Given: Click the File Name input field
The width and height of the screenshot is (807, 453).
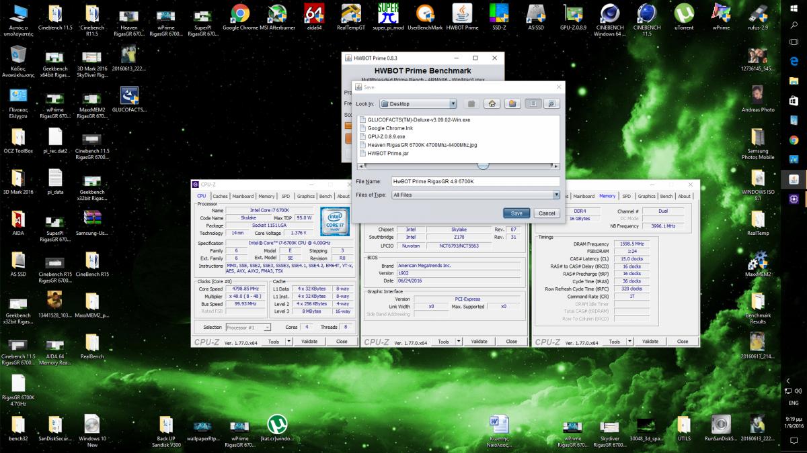Looking at the screenshot, I should pos(475,181).
